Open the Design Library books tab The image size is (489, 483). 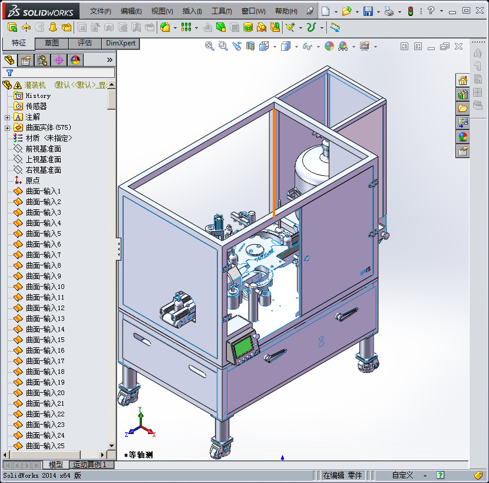tap(462, 94)
